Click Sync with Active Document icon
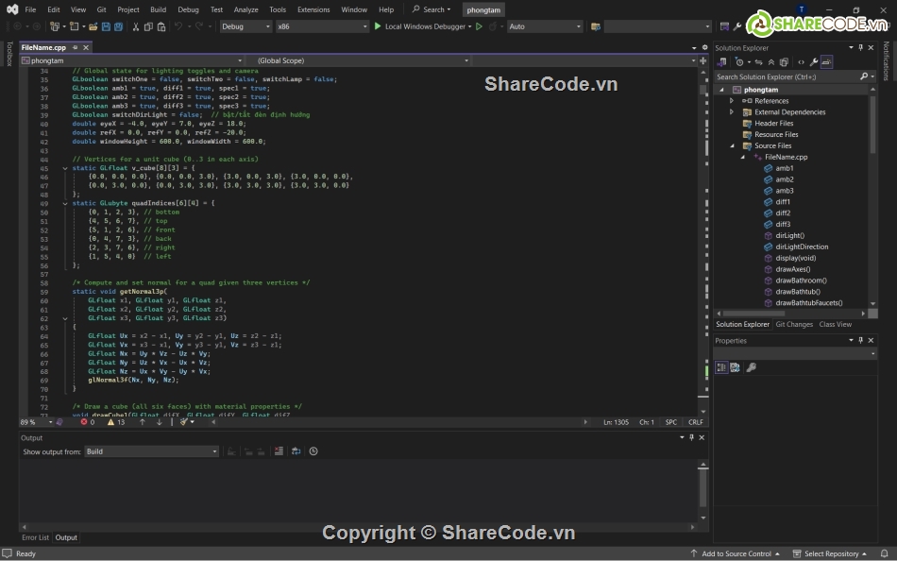Screen dimensions: 897x561 [x=758, y=61]
